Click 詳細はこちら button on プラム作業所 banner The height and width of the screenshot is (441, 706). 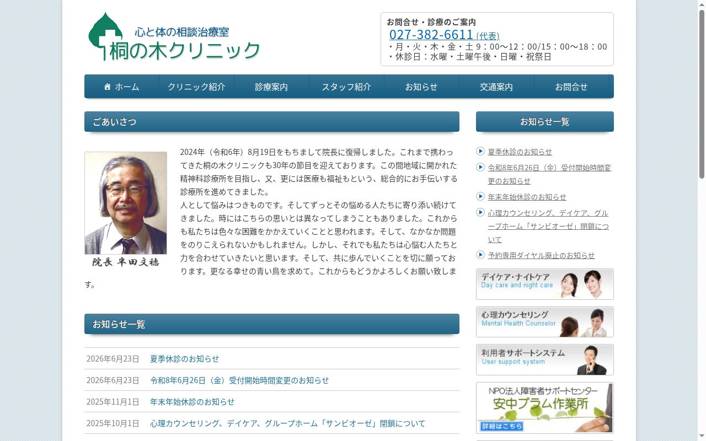502,426
